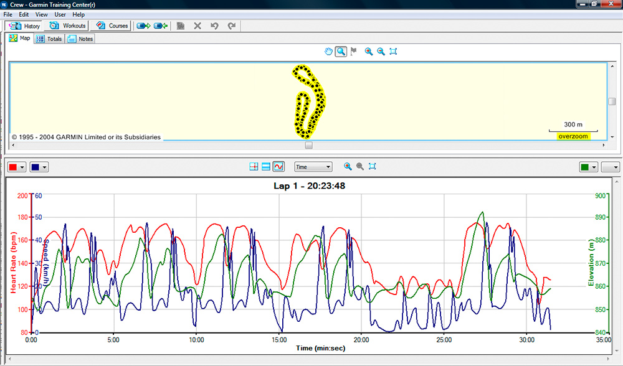The image size is (623, 366).
Task: Click the red color swatch
Action: [x=13, y=167]
